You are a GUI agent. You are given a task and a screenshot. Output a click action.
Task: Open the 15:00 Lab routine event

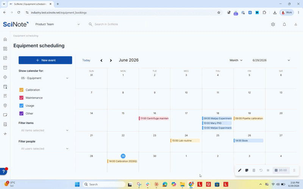click(x=185, y=141)
